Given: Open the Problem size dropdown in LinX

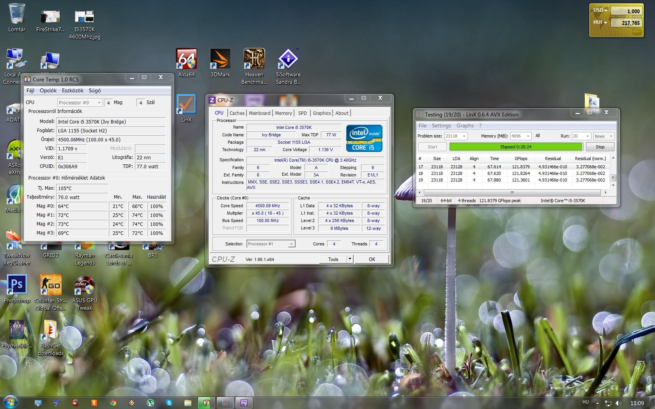Looking at the screenshot, I should coord(456,136).
